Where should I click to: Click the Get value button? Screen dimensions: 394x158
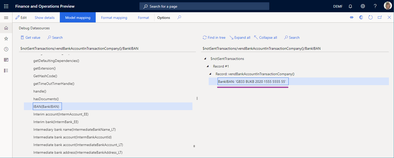pos(30,37)
